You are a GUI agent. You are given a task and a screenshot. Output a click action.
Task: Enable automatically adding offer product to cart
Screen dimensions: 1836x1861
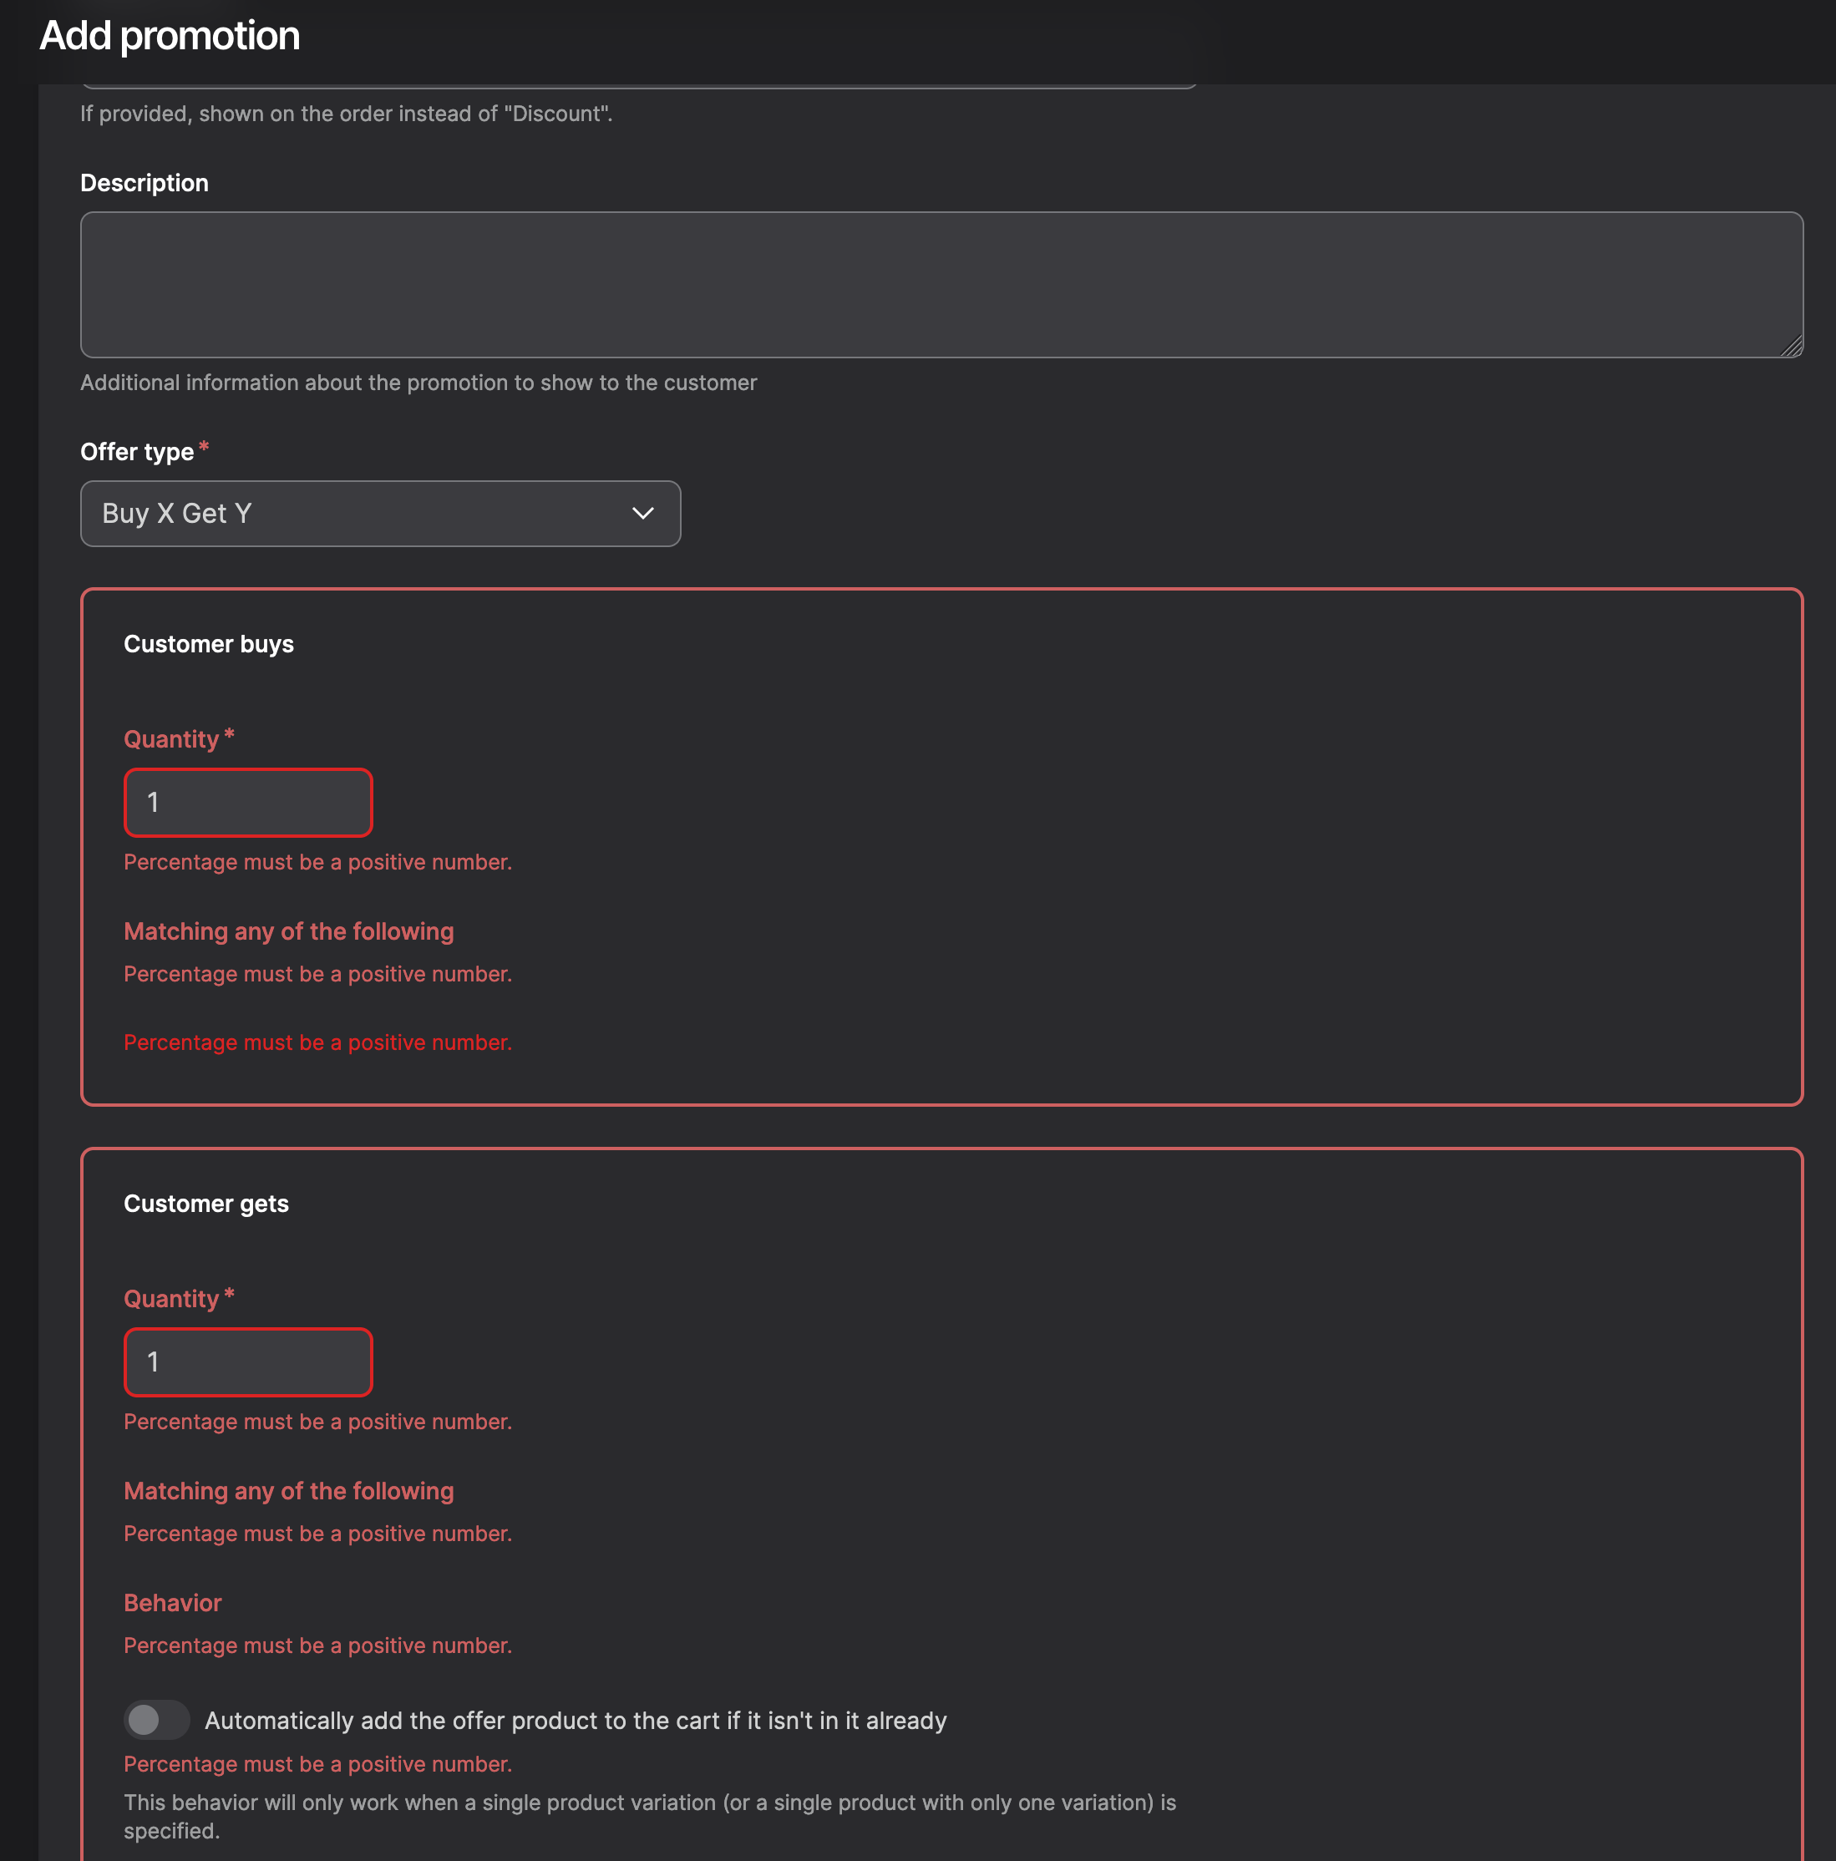pyautogui.click(x=157, y=1721)
